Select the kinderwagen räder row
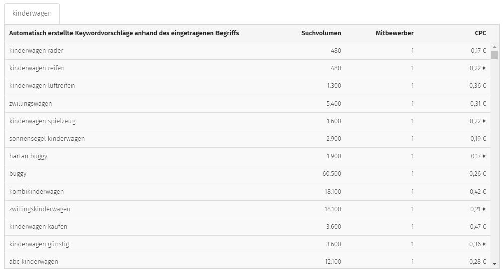Viewport: 504px width, 272px height. click(x=248, y=51)
